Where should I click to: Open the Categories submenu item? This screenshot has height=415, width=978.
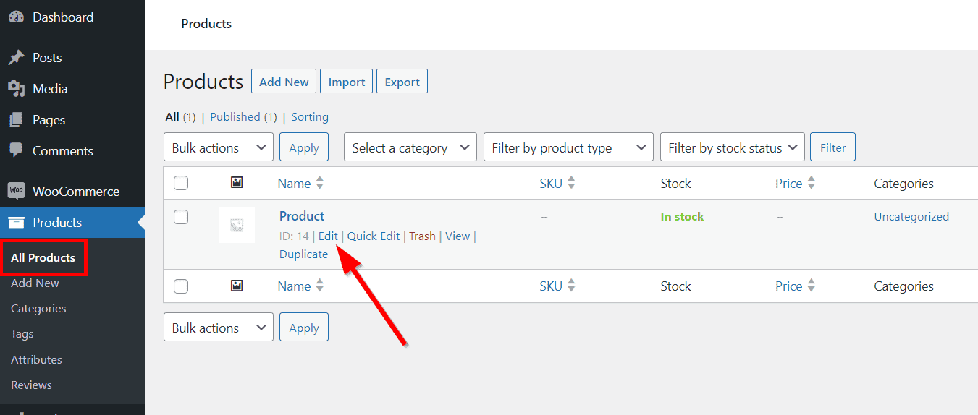(x=38, y=309)
